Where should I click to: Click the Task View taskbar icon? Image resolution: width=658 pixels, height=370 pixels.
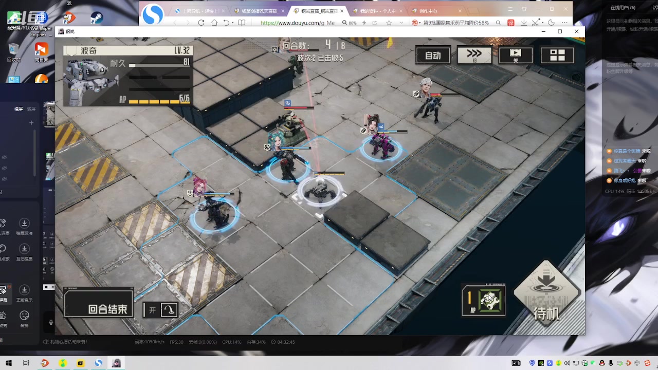coord(26,363)
